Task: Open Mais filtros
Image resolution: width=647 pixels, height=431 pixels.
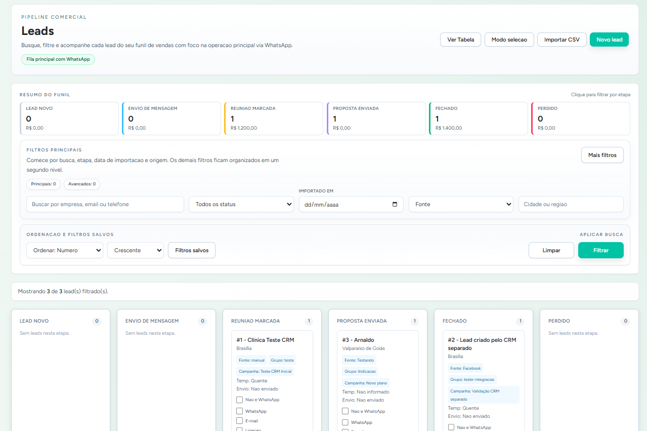Action: (602, 155)
